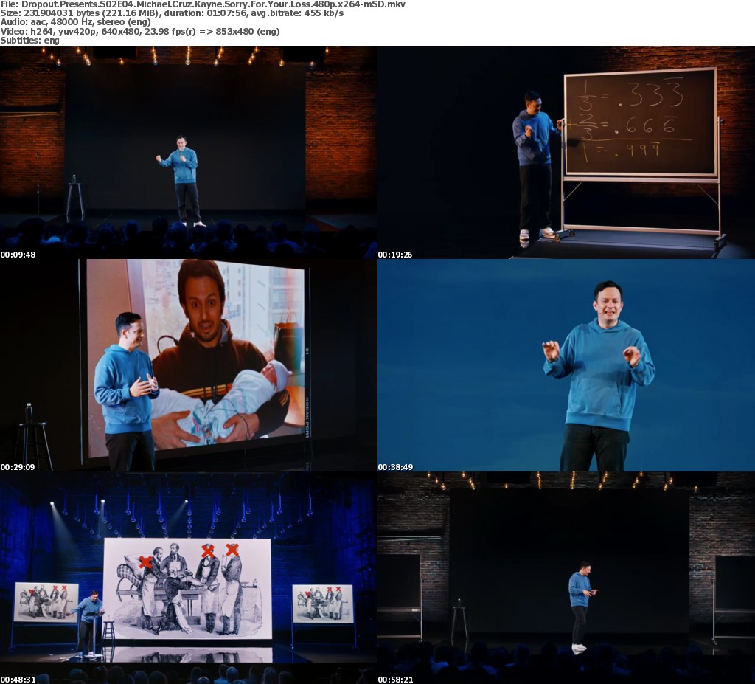Click the thumbnail with the red X illustration
755x684 pixels.
(x=189, y=578)
